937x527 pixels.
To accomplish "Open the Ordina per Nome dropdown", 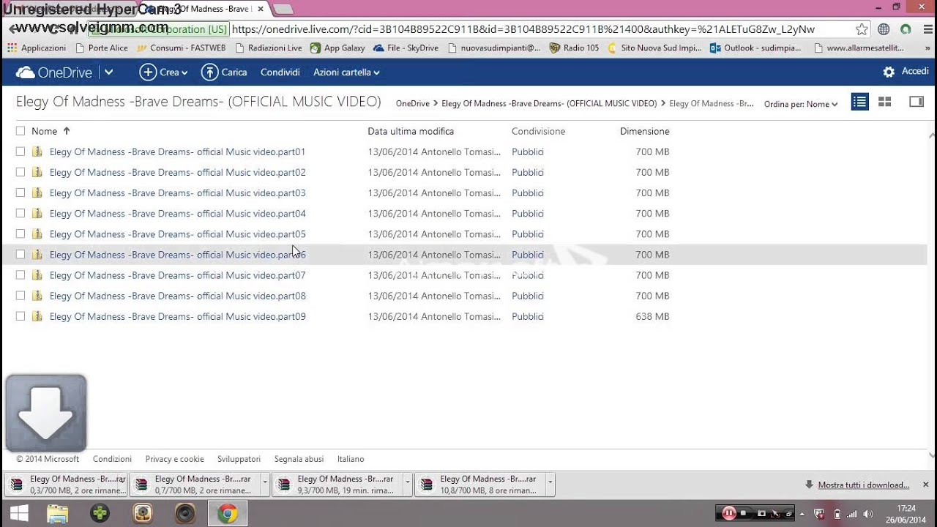I will pyautogui.click(x=801, y=104).
